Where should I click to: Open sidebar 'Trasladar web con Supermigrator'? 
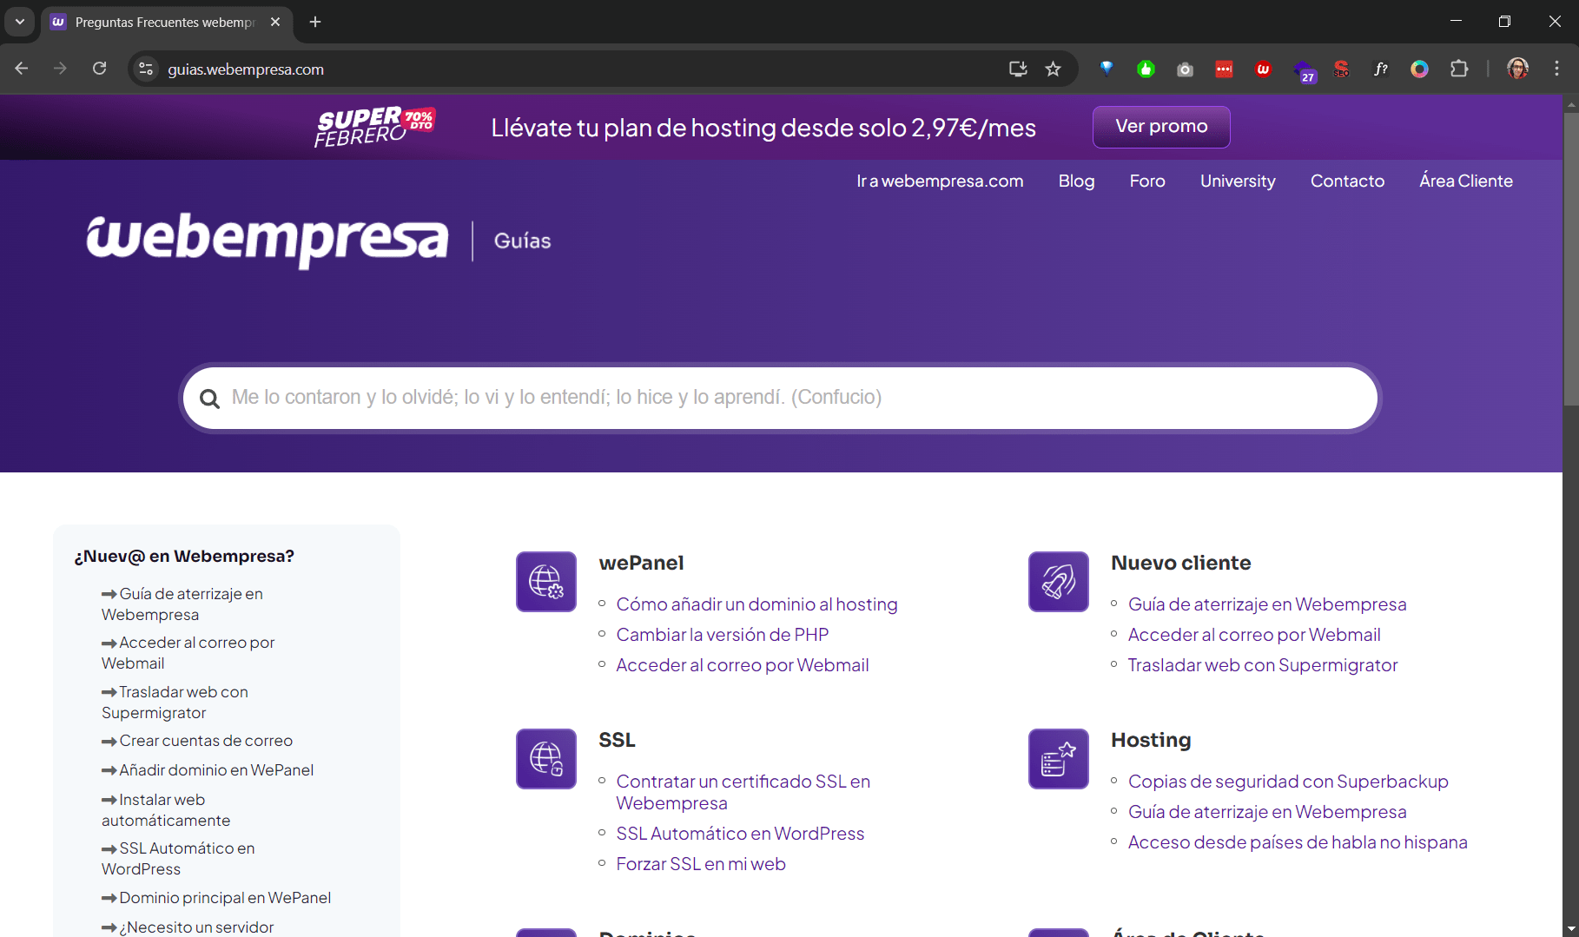175,703
